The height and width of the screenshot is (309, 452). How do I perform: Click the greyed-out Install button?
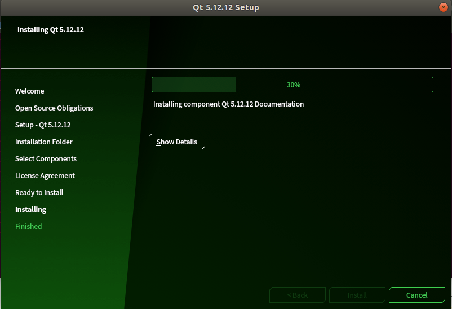(x=357, y=295)
